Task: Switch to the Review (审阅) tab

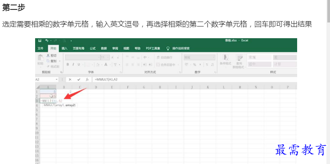Action: (x=115, y=49)
